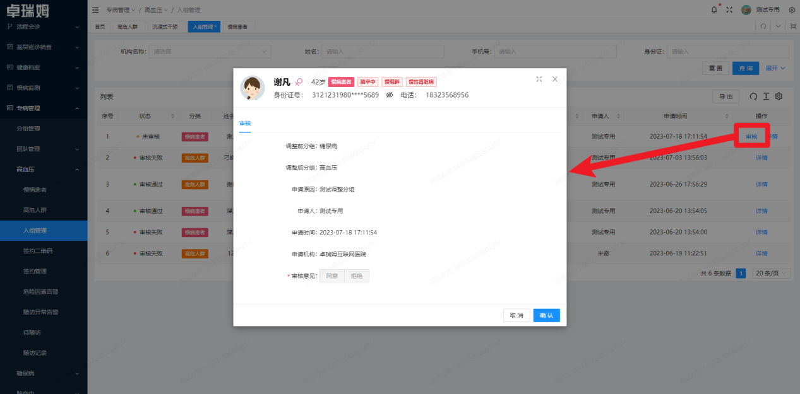The image size is (800, 394).
Task: Click the 远程会诊 sidebar icon
Action: [9, 26]
